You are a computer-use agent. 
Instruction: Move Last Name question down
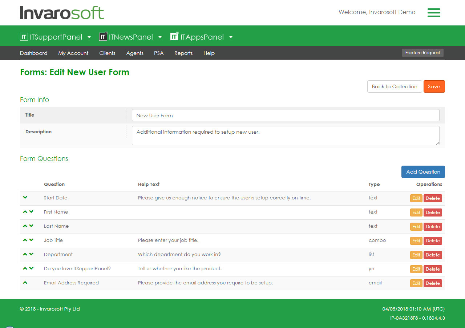click(31, 226)
